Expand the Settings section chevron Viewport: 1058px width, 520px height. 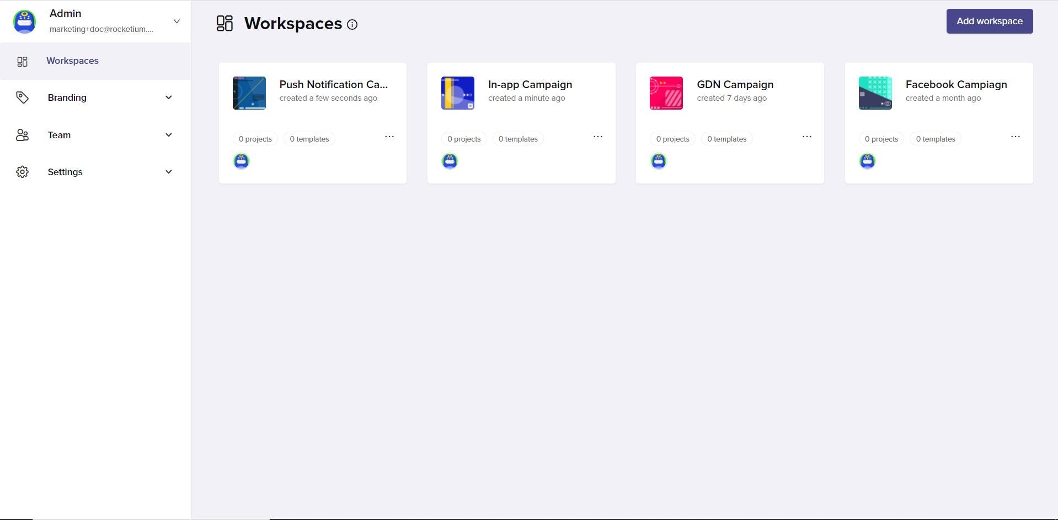click(169, 172)
